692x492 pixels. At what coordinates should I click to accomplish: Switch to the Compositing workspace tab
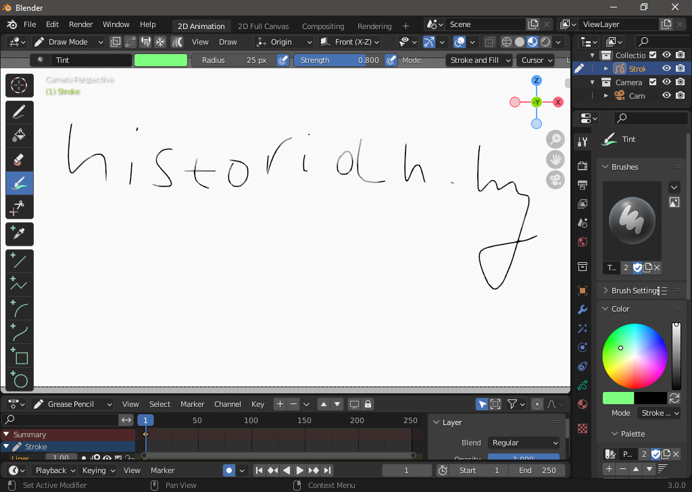coord(323,26)
